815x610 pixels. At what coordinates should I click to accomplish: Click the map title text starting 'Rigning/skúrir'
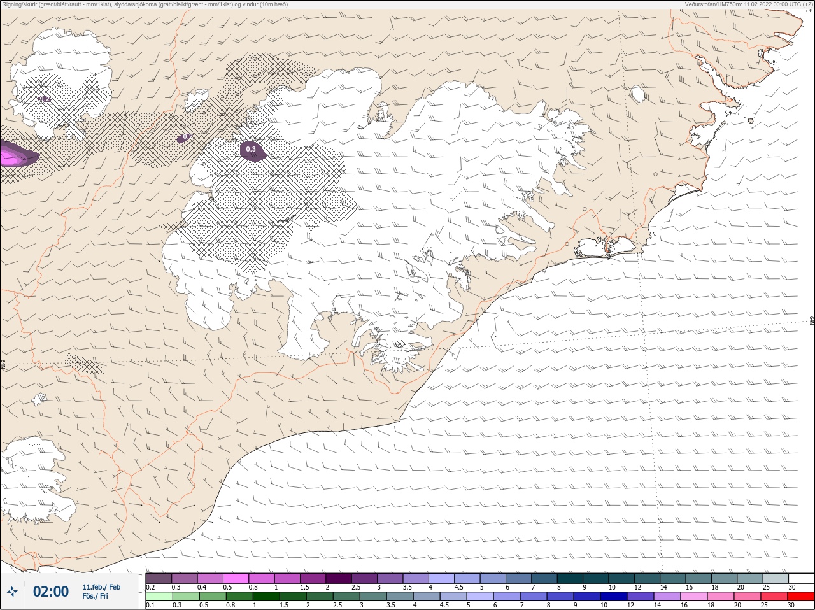point(145,4)
